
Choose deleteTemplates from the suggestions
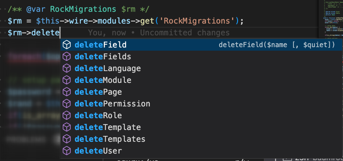pyautogui.click(x=110, y=139)
